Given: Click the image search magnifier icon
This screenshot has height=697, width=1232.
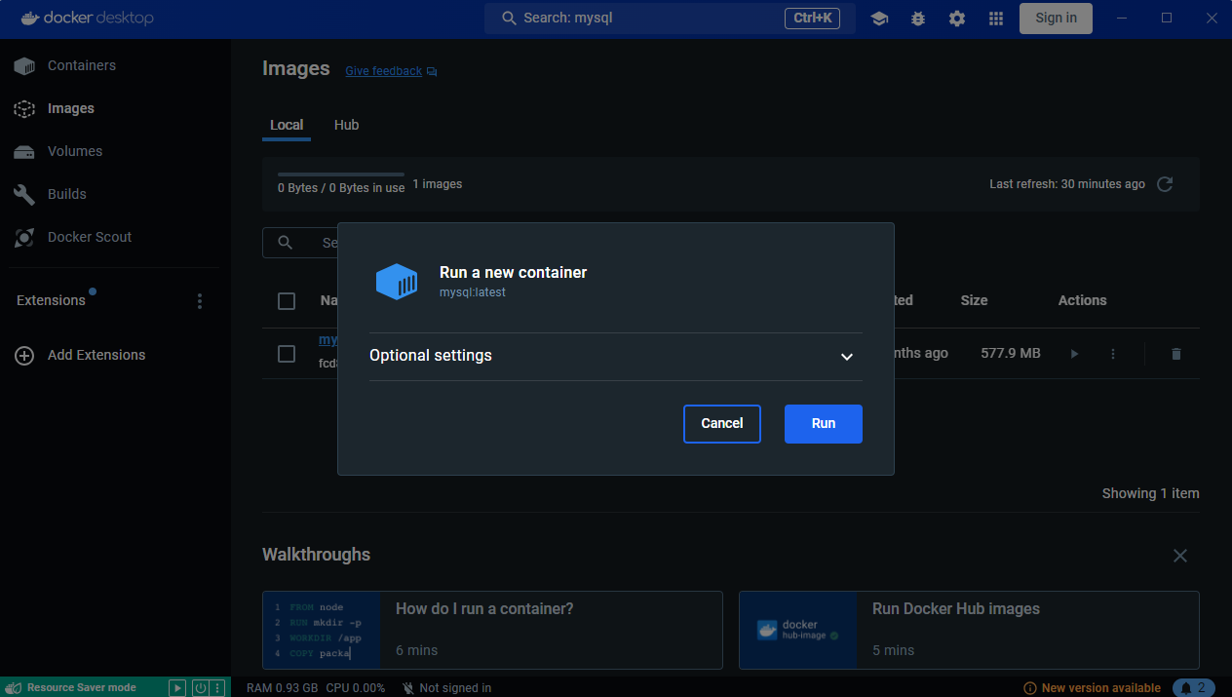Looking at the screenshot, I should coord(285,243).
